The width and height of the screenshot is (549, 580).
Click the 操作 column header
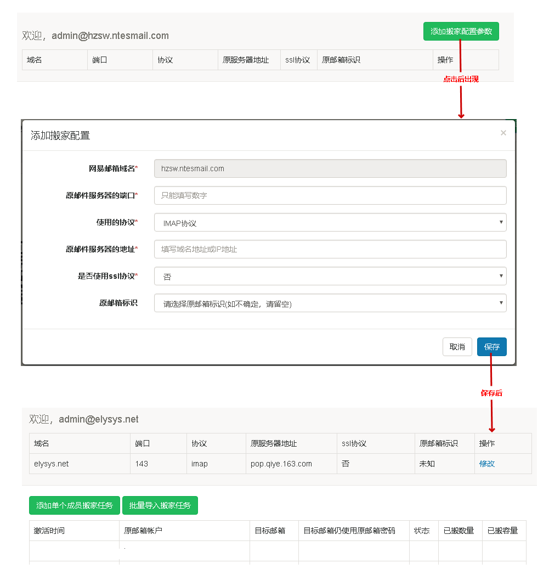(486, 443)
